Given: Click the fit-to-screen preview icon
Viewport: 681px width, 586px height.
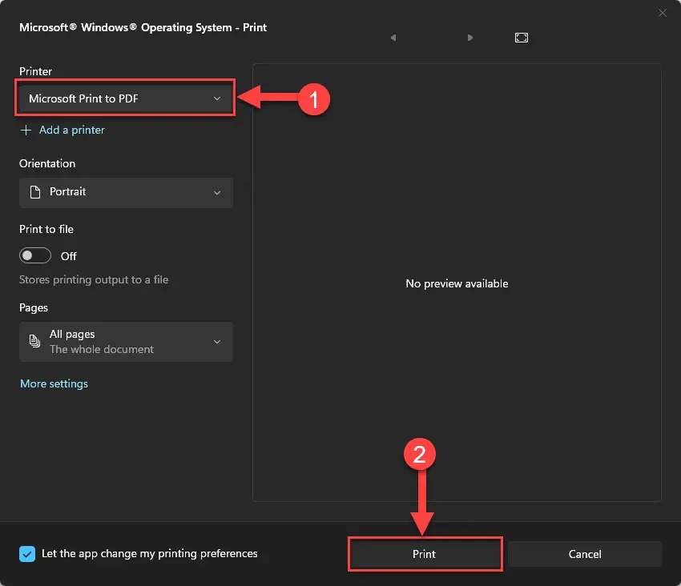Looking at the screenshot, I should pyautogui.click(x=522, y=38).
